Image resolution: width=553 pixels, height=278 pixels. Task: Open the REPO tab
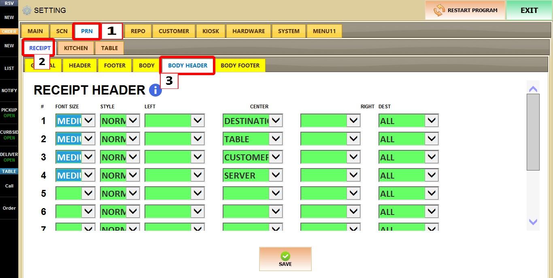coord(138,31)
